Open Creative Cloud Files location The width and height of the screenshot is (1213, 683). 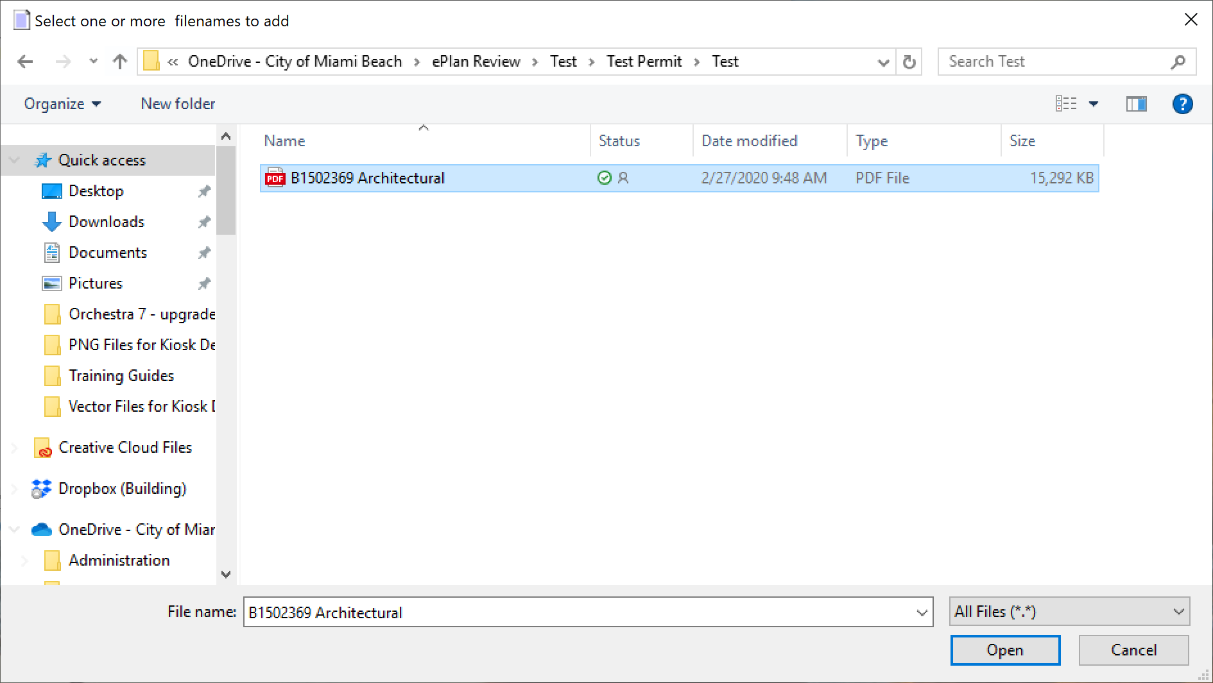[125, 448]
